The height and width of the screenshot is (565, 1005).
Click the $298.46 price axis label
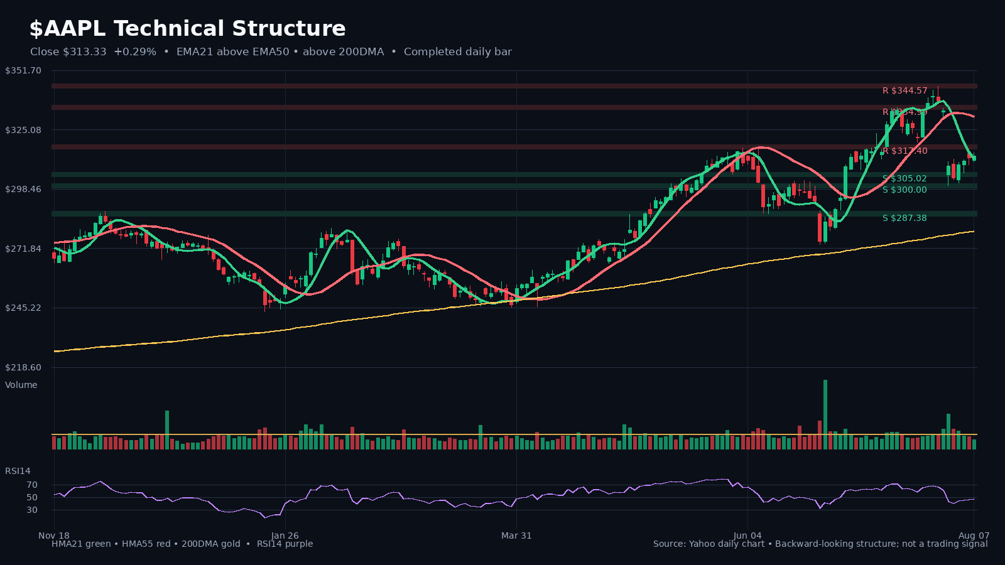click(23, 189)
